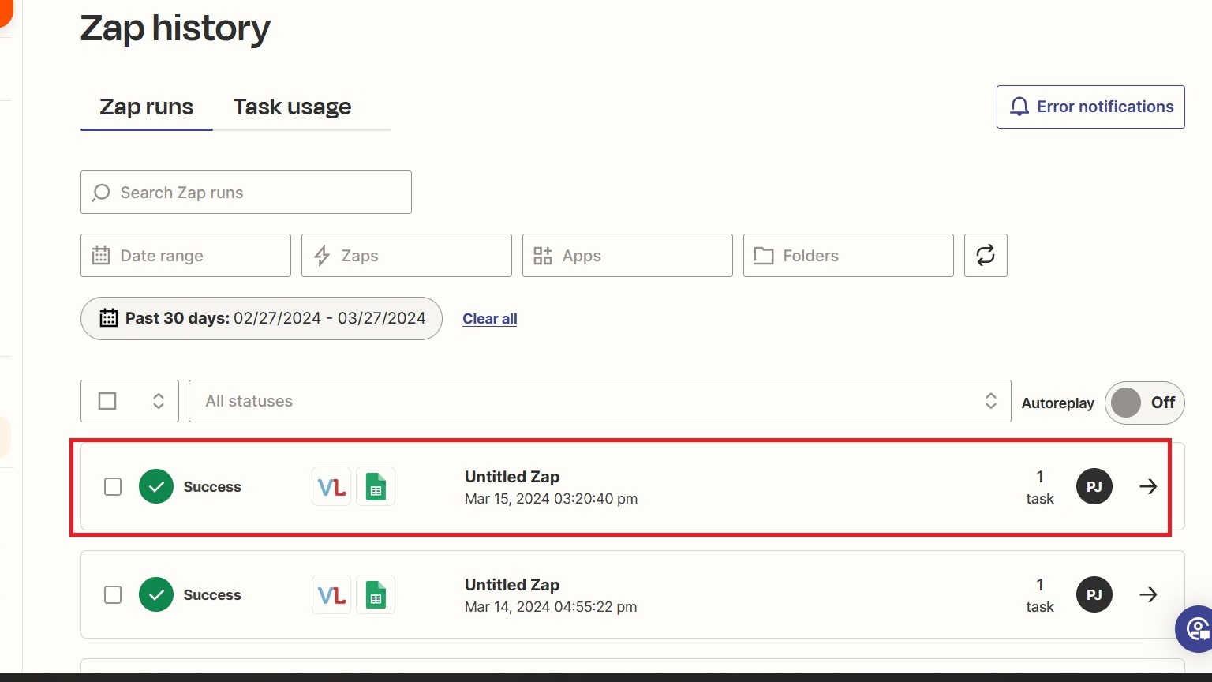Select the Zap runs tab
The width and height of the screenshot is (1212, 682).
[146, 107]
